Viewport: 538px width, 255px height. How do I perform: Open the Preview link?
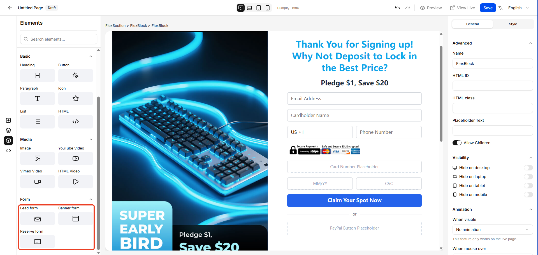[x=431, y=8]
